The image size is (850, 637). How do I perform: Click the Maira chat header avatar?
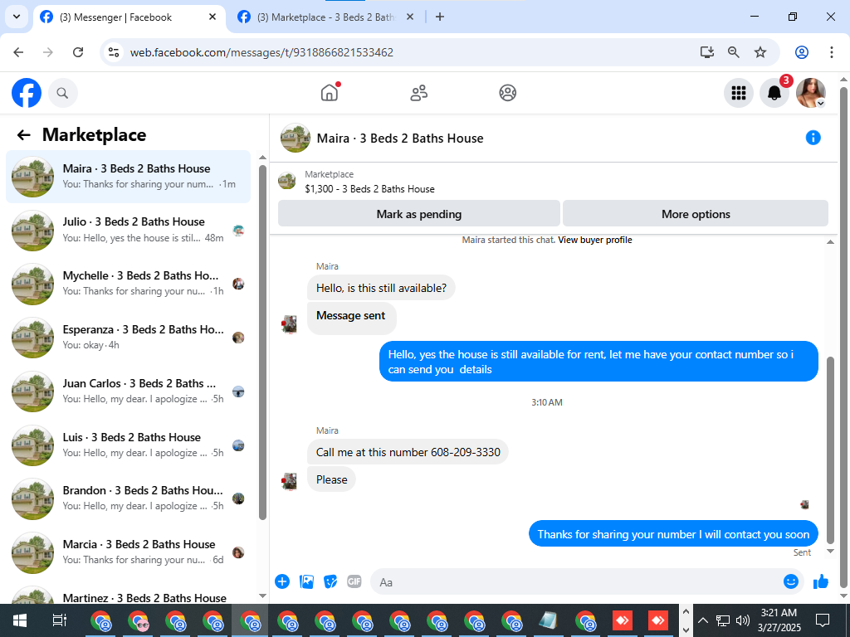[295, 139]
